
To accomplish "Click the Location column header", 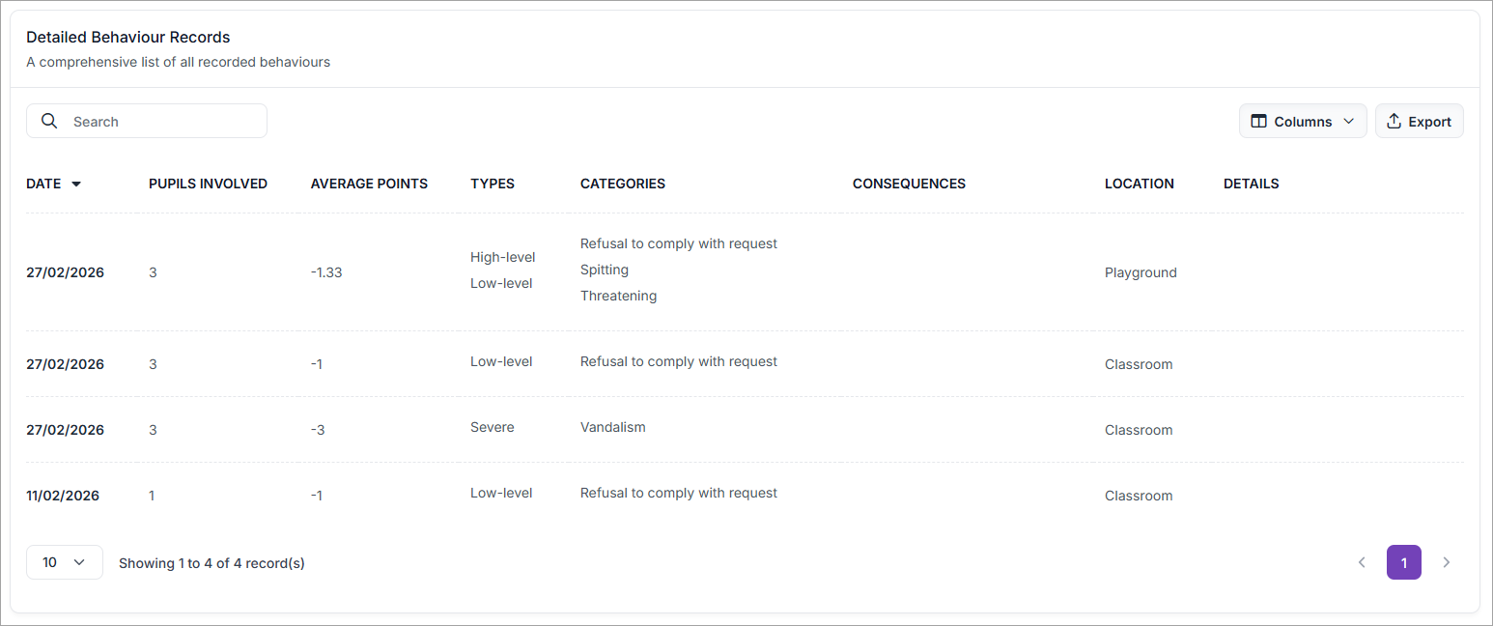I will pyautogui.click(x=1139, y=184).
